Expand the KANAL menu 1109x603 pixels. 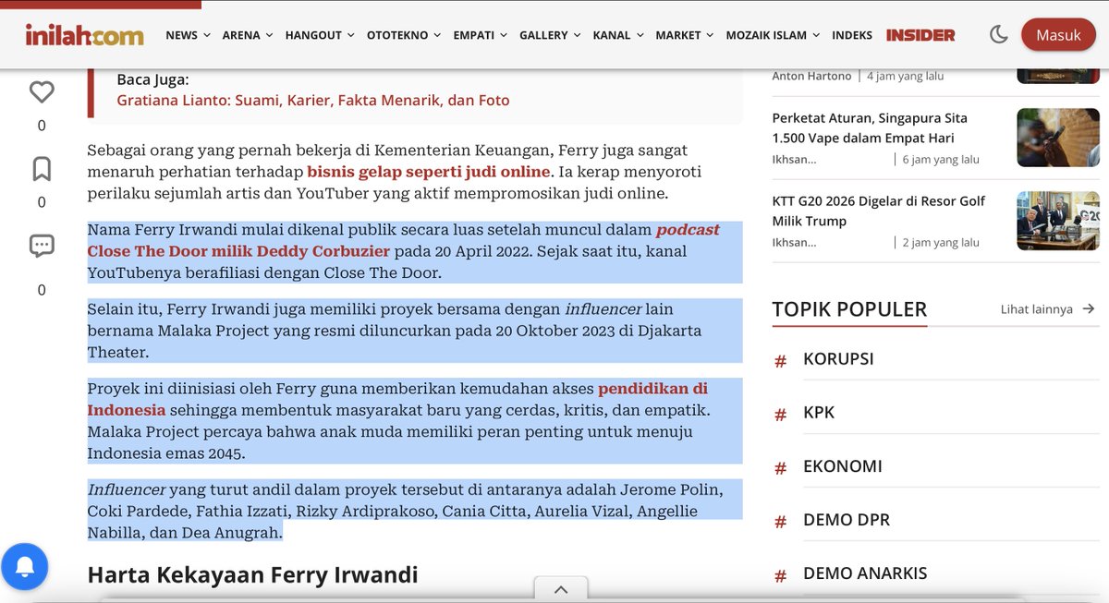point(618,35)
